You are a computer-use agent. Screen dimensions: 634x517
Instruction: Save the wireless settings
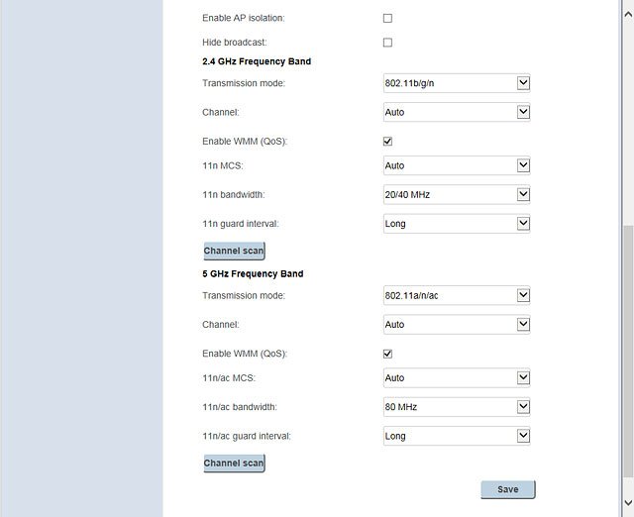[x=508, y=489]
